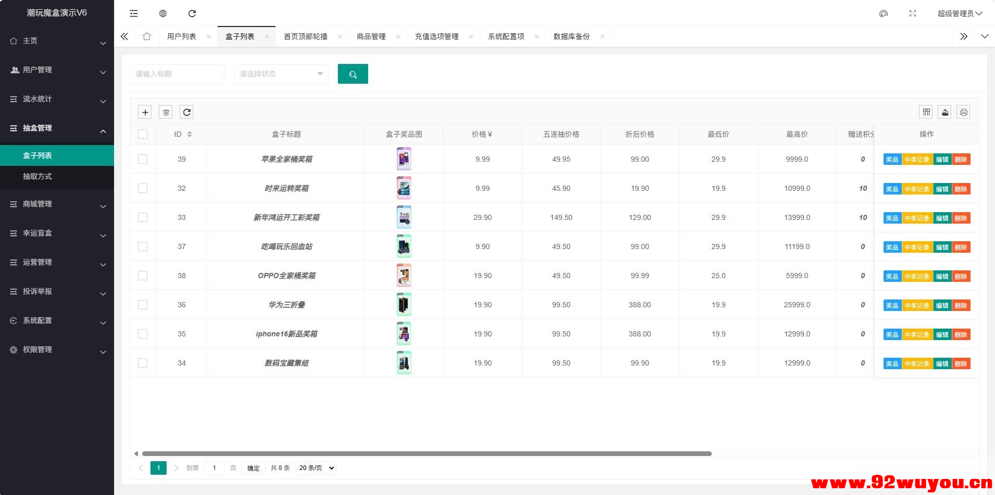This screenshot has height=495, width=995.
Task: Click the refresh list icon next to delete
Action: [x=187, y=112]
